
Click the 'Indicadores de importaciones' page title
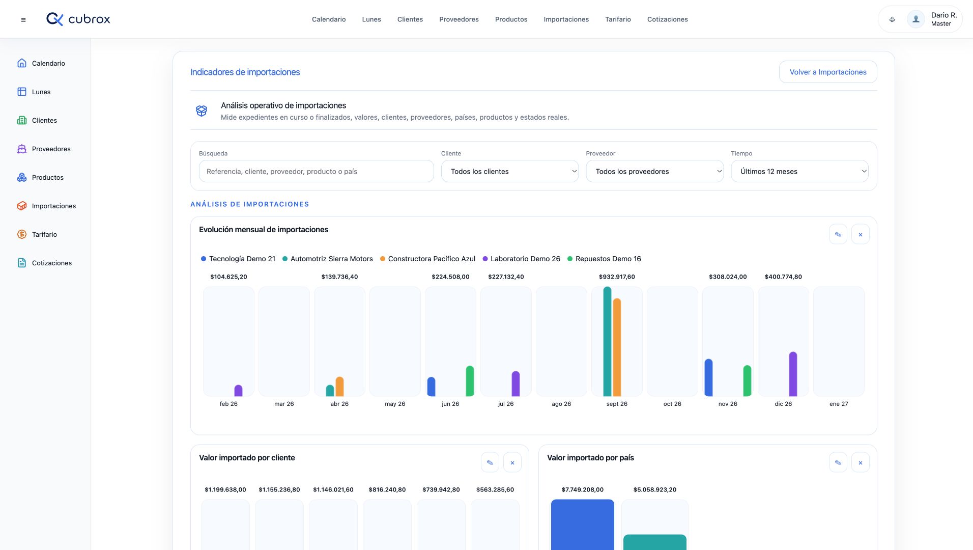tap(245, 72)
